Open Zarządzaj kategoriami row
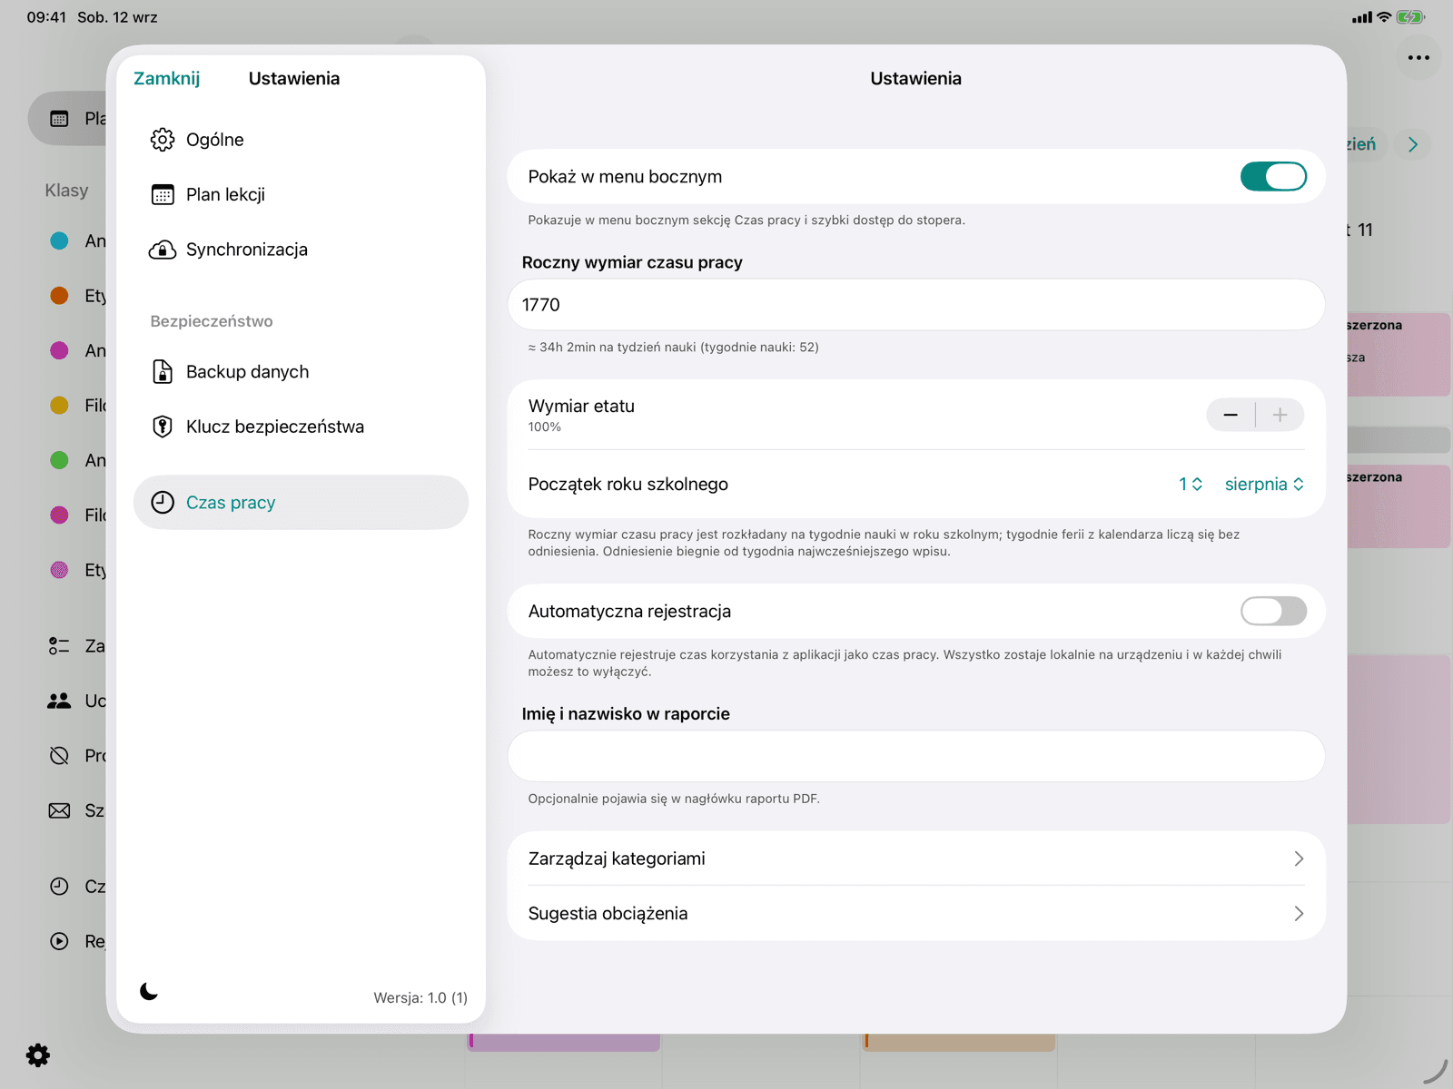 click(916, 858)
